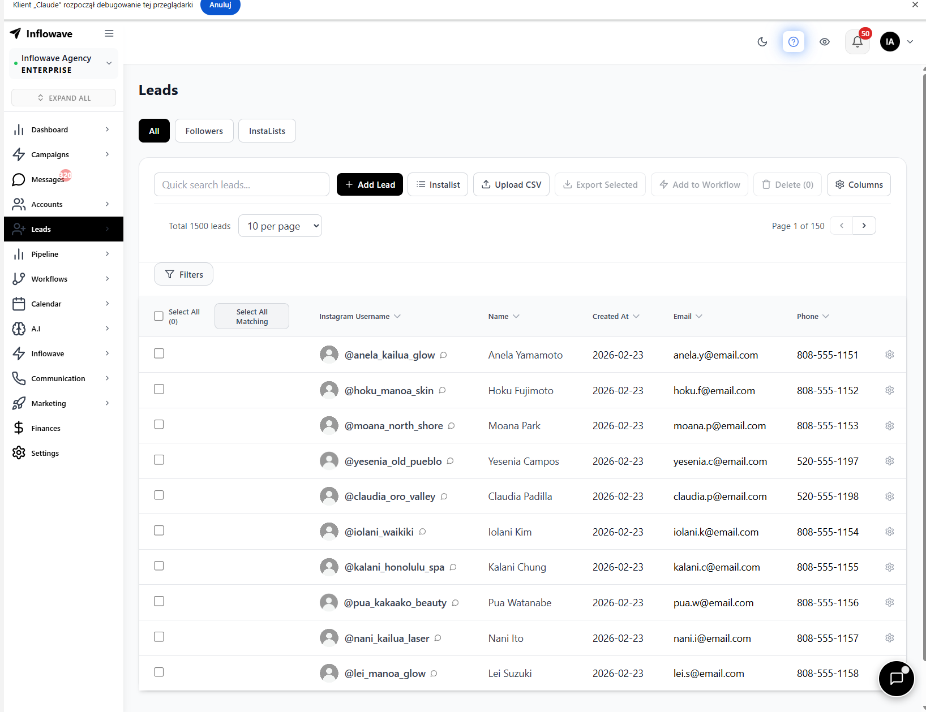Image resolution: width=926 pixels, height=712 pixels.
Task: Select the checkbox next to @iolani_waikiki
Action: point(158,530)
